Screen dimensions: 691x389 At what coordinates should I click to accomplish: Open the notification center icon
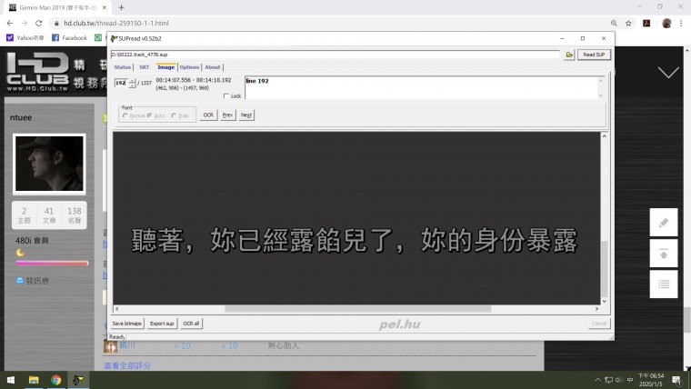pos(676,380)
